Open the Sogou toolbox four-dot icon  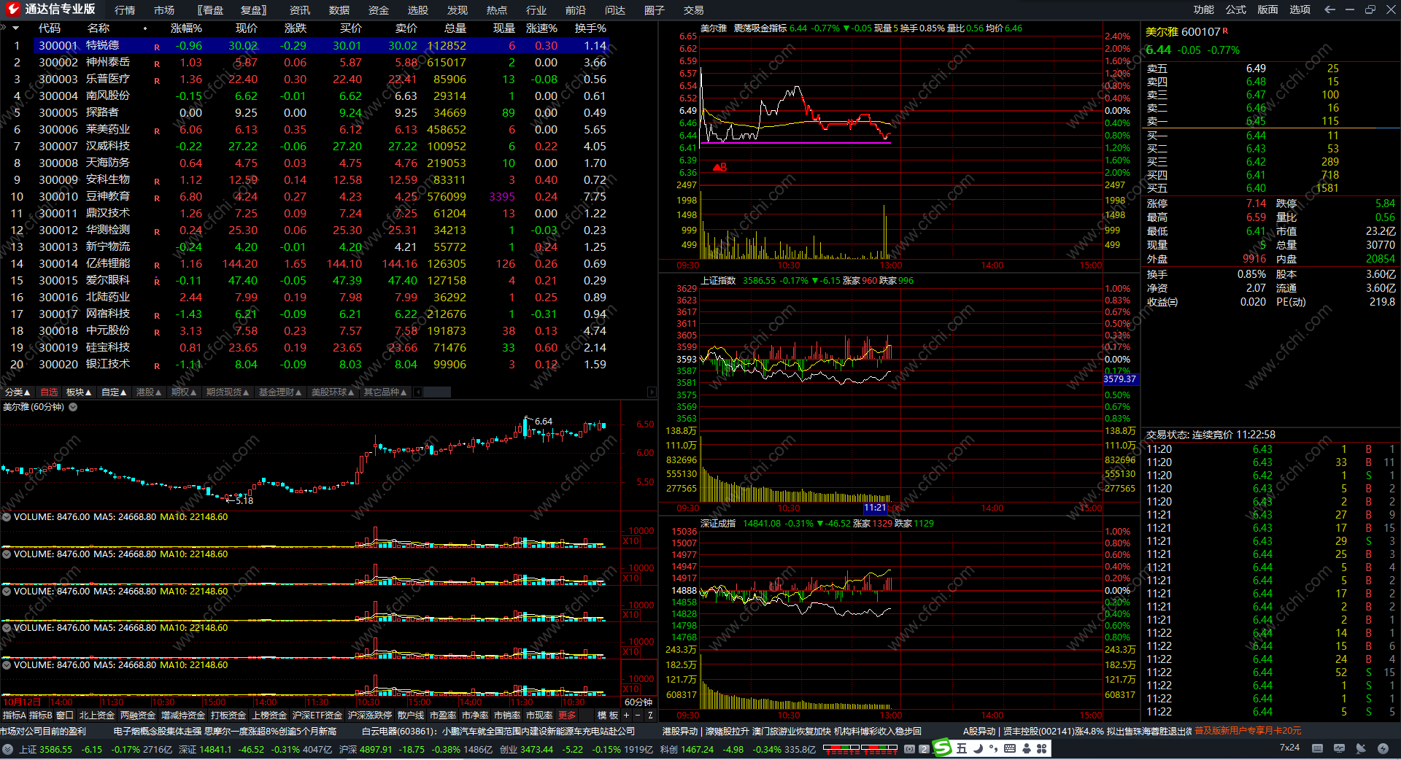coord(1042,748)
